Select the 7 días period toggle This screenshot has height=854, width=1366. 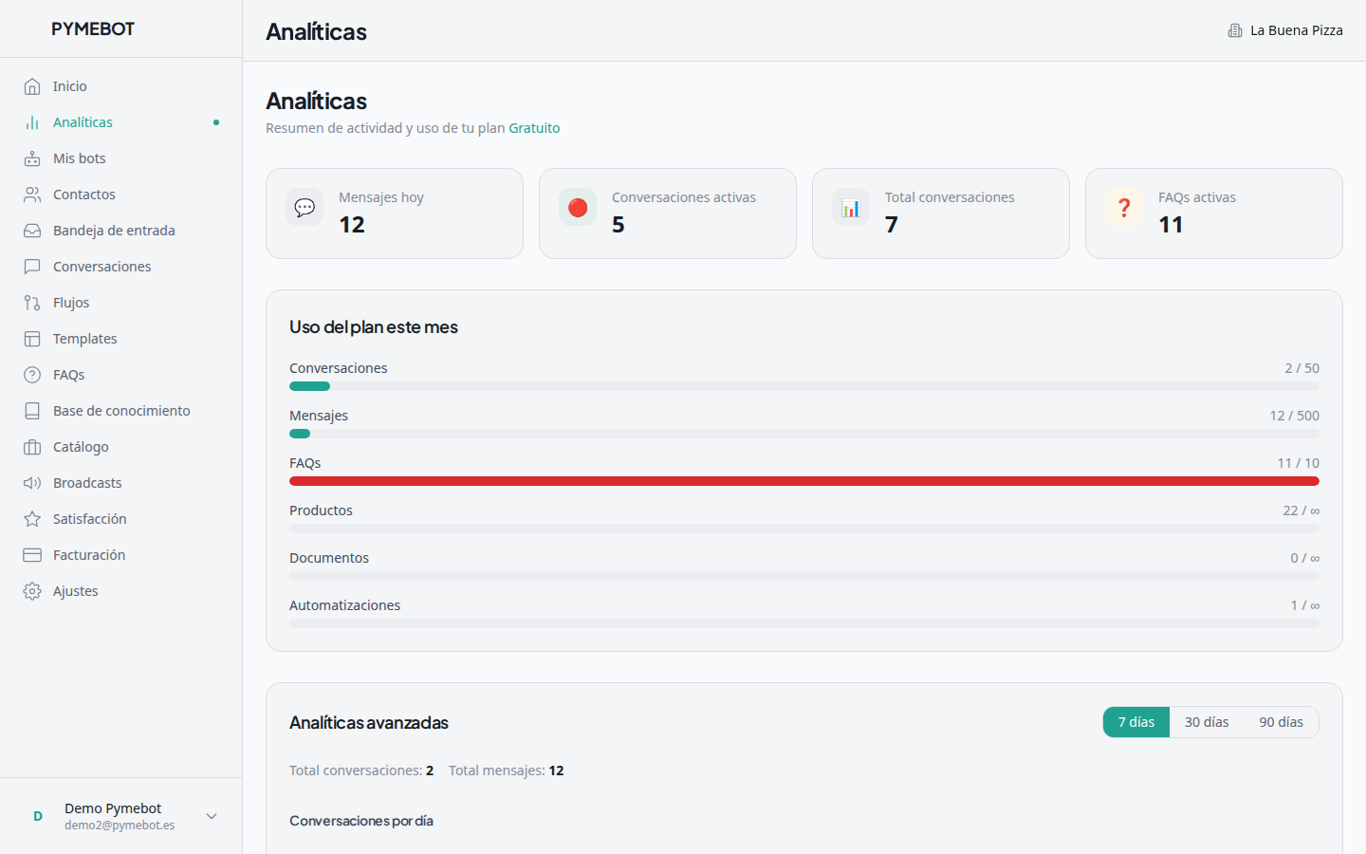[1135, 722]
